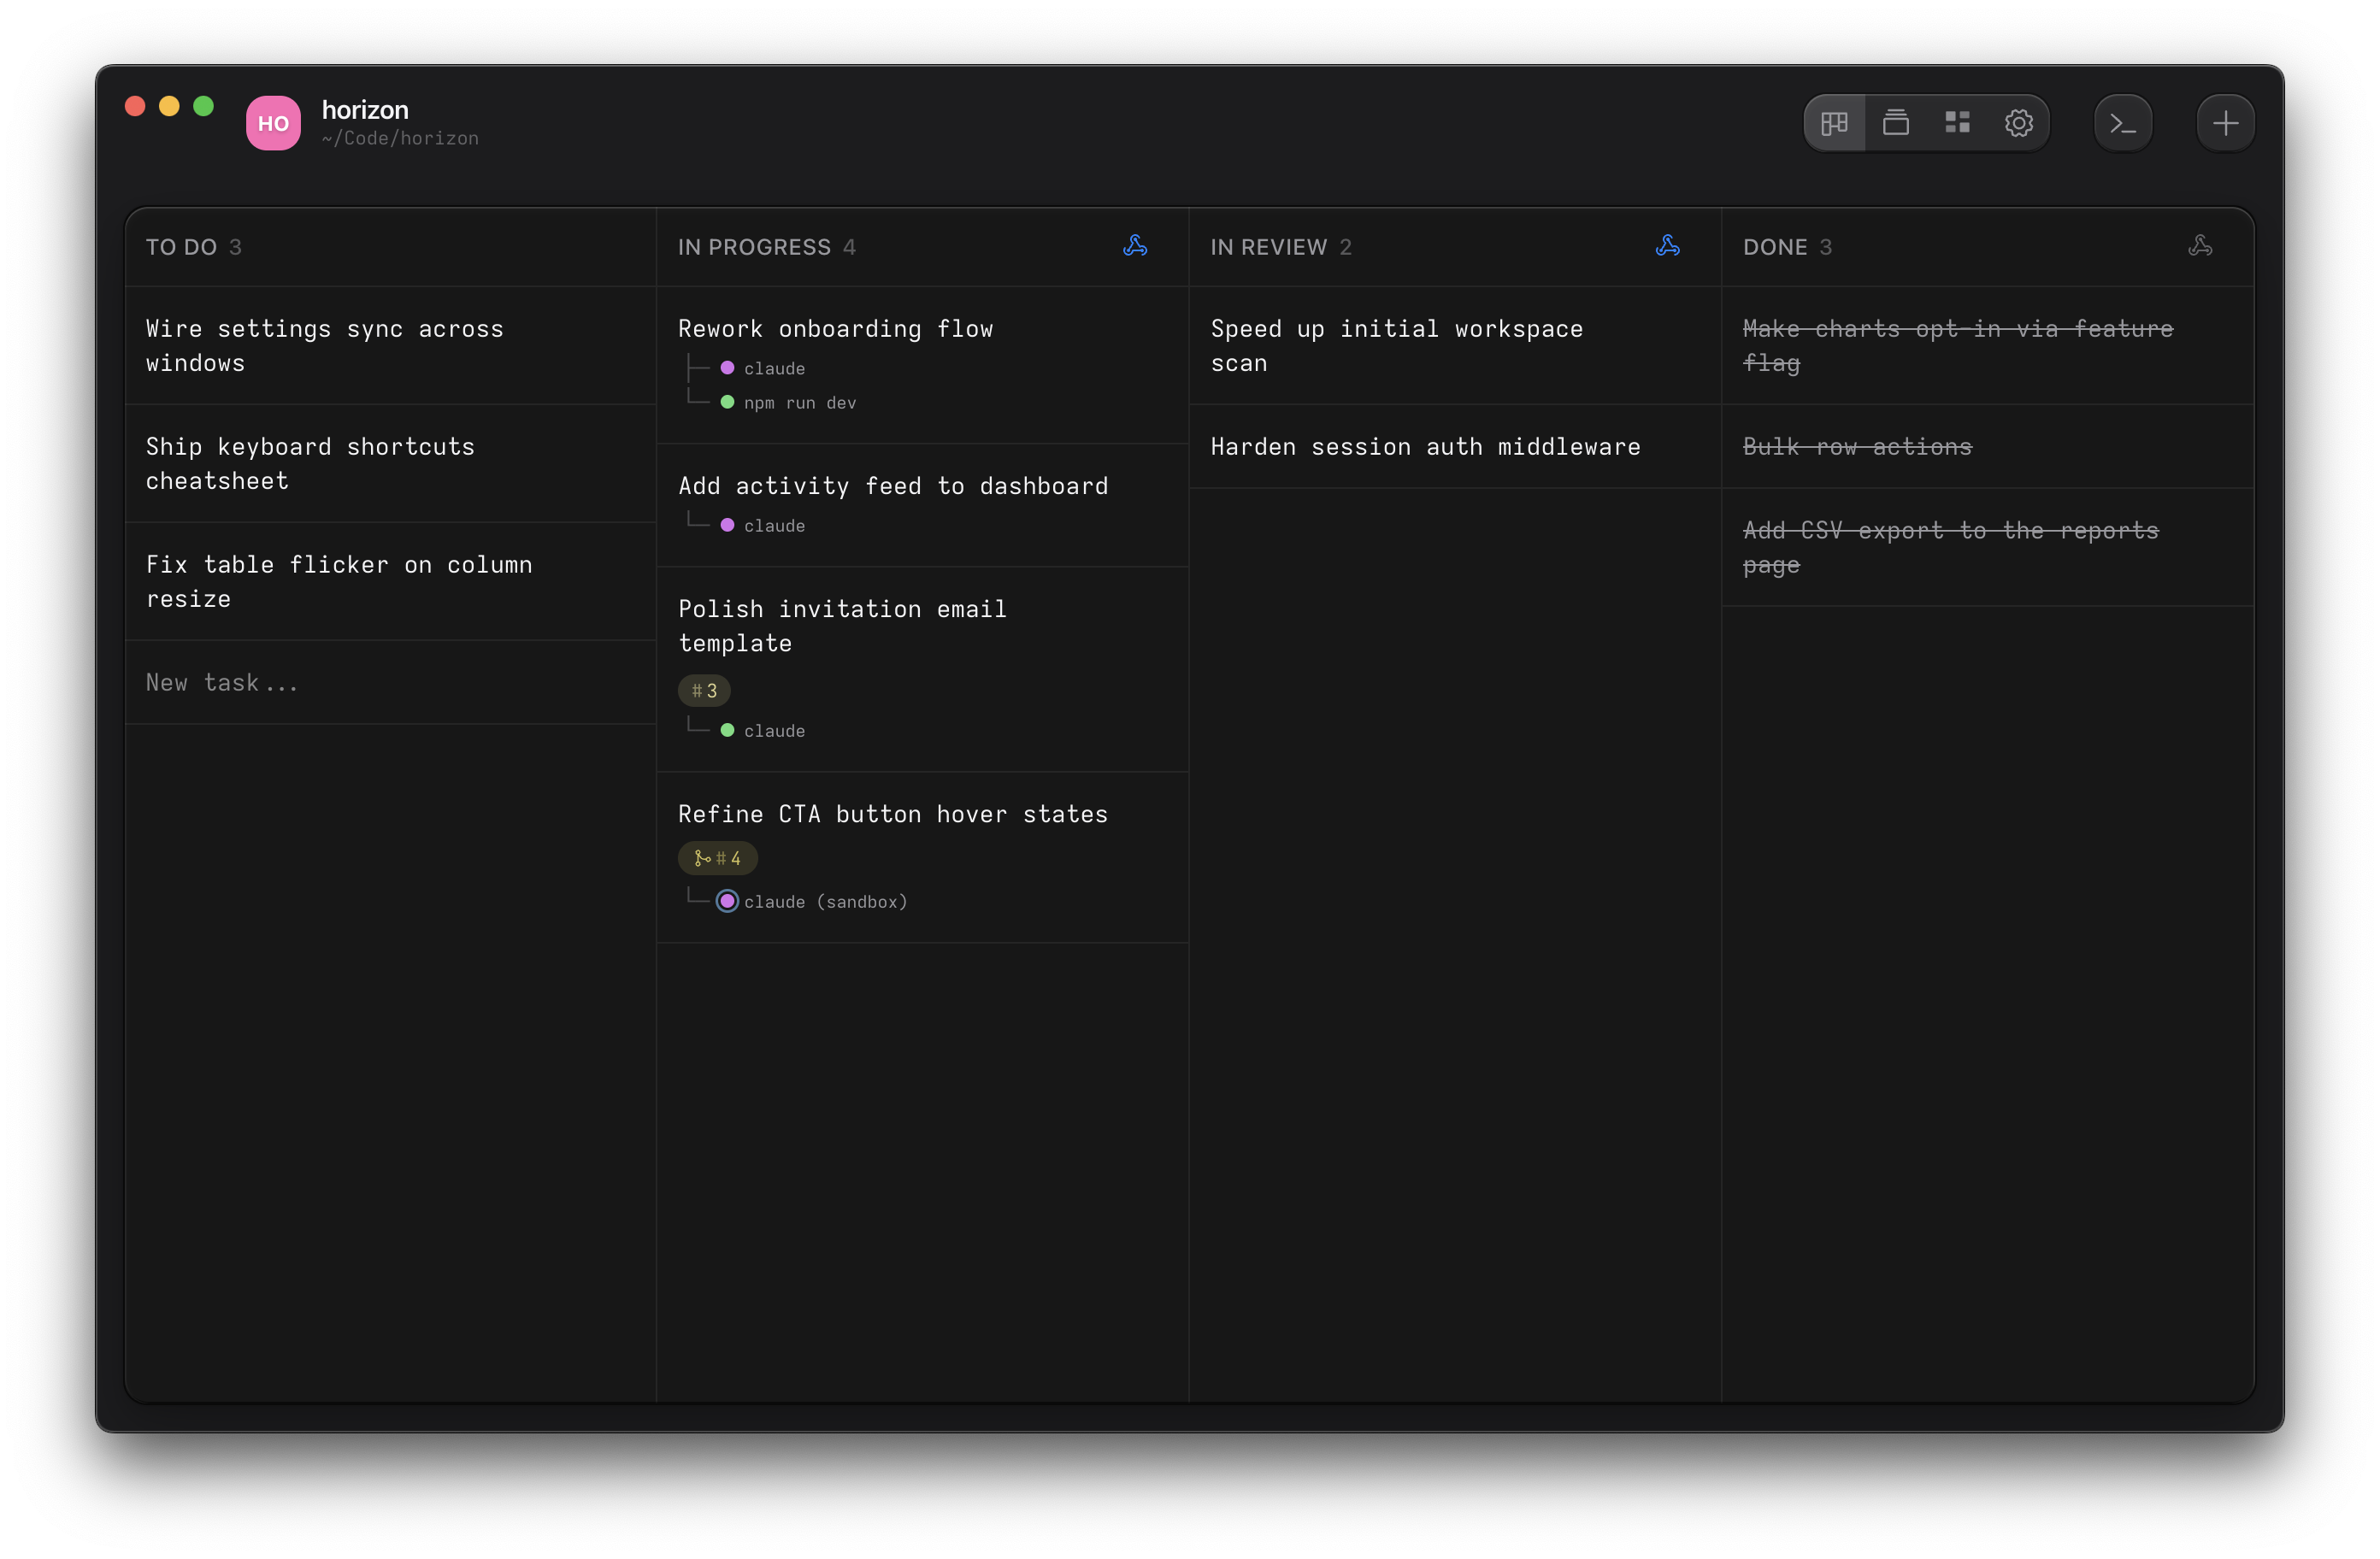This screenshot has width=2380, height=1559.
Task: Toggle the Done column webhook icon
Action: (2200, 246)
